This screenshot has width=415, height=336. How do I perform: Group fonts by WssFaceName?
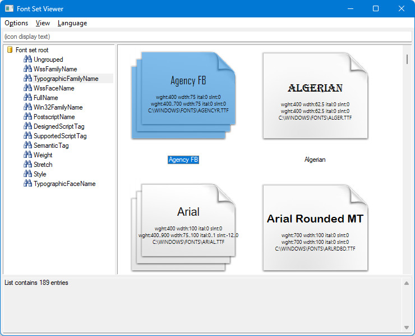[x=54, y=88]
